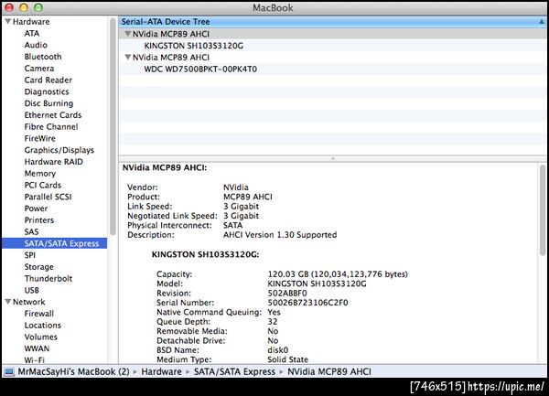Click the BSD Name value disk0
549x396 pixels.
click(278, 350)
